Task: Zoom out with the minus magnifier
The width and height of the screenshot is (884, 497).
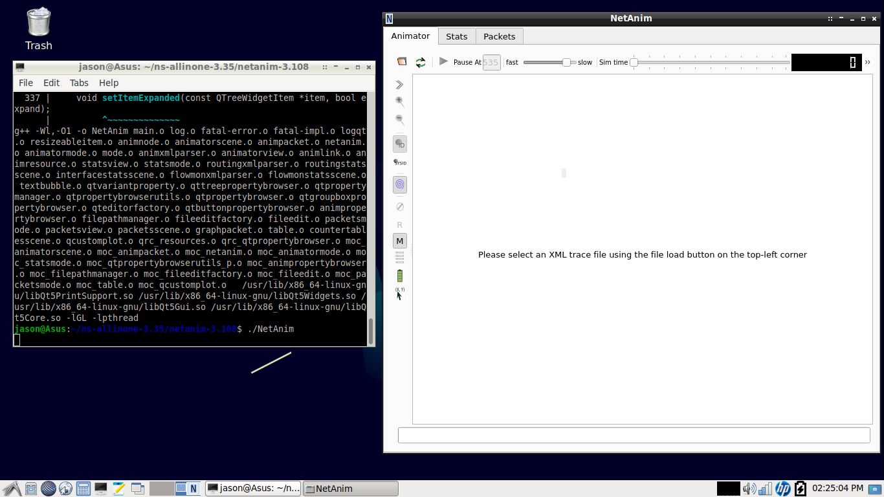Action: [399, 120]
